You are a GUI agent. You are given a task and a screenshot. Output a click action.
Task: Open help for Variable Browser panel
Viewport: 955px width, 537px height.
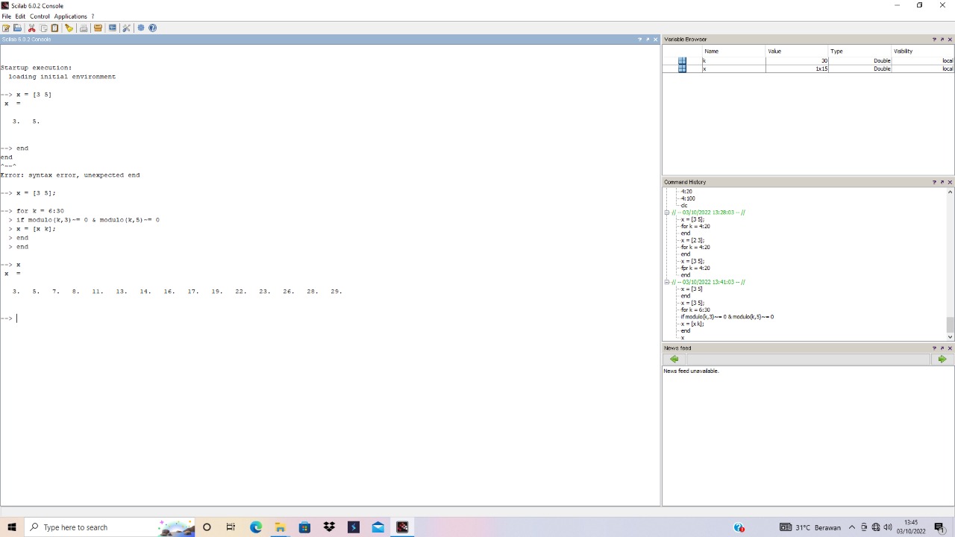934,39
